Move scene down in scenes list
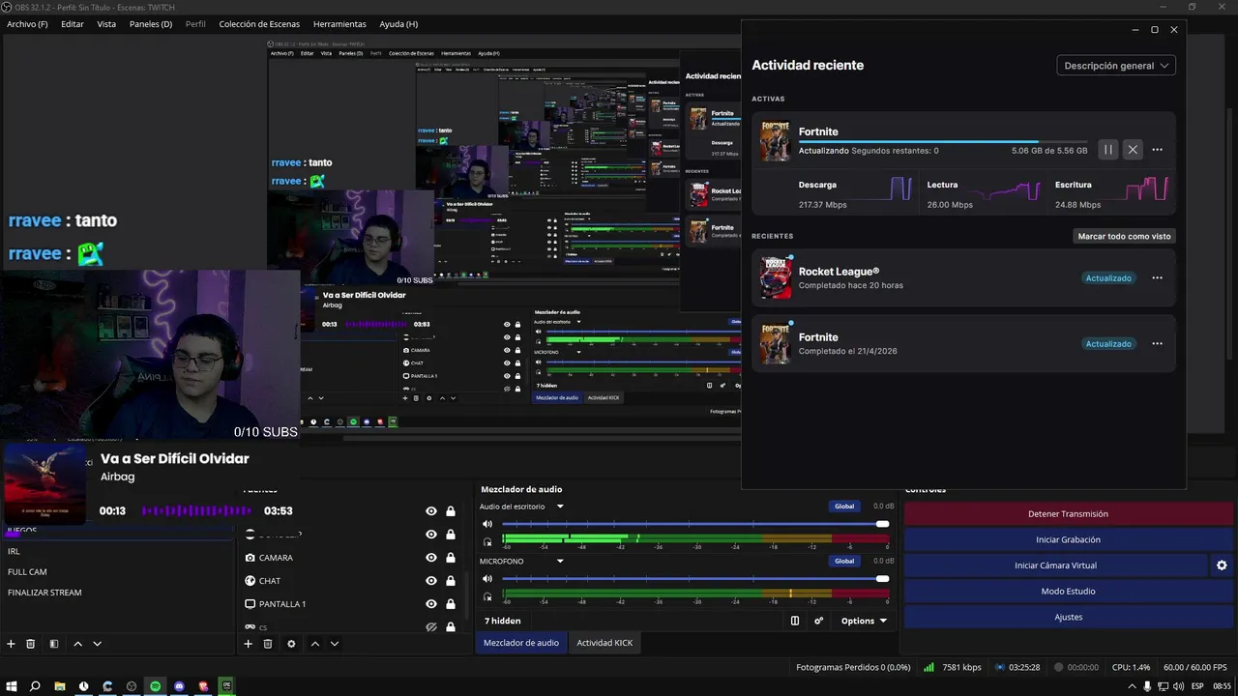 pyautogui.click(x=97, y=644)
